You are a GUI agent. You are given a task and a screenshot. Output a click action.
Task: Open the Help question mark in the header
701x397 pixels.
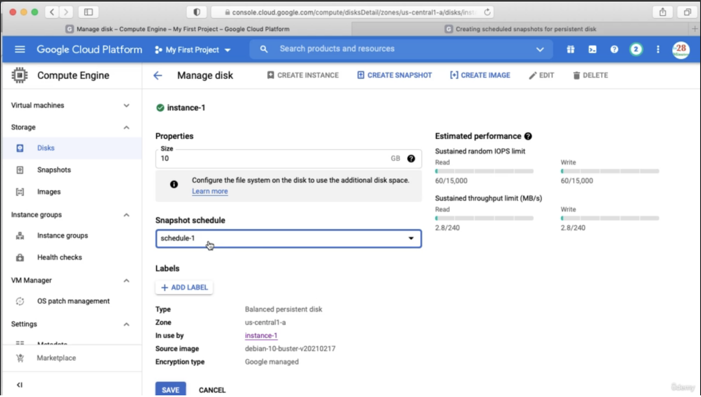[x=614, y=49]
